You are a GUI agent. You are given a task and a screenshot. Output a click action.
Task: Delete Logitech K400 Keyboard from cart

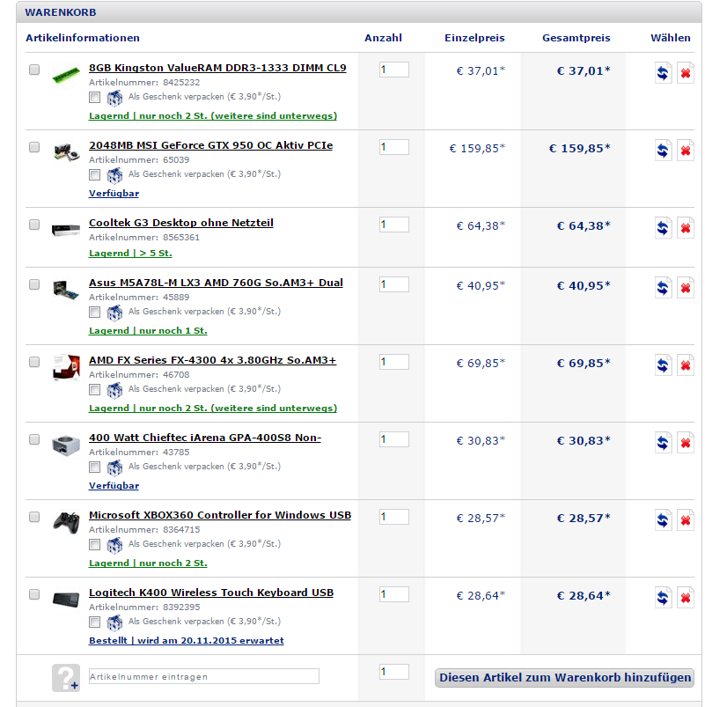[x=685, y=598]
